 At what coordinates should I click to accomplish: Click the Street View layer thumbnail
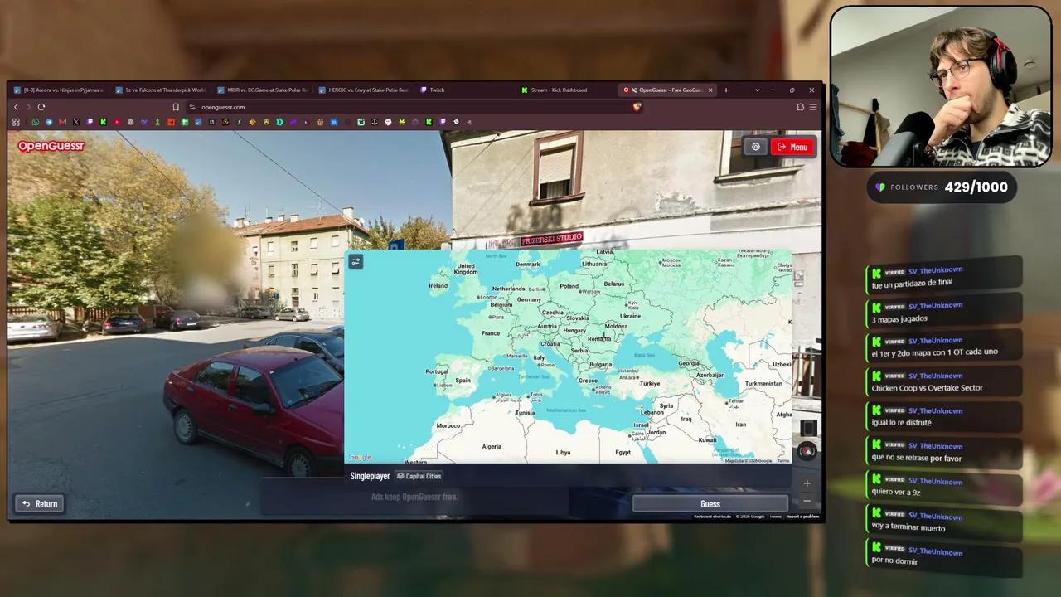tap(808, 427)
